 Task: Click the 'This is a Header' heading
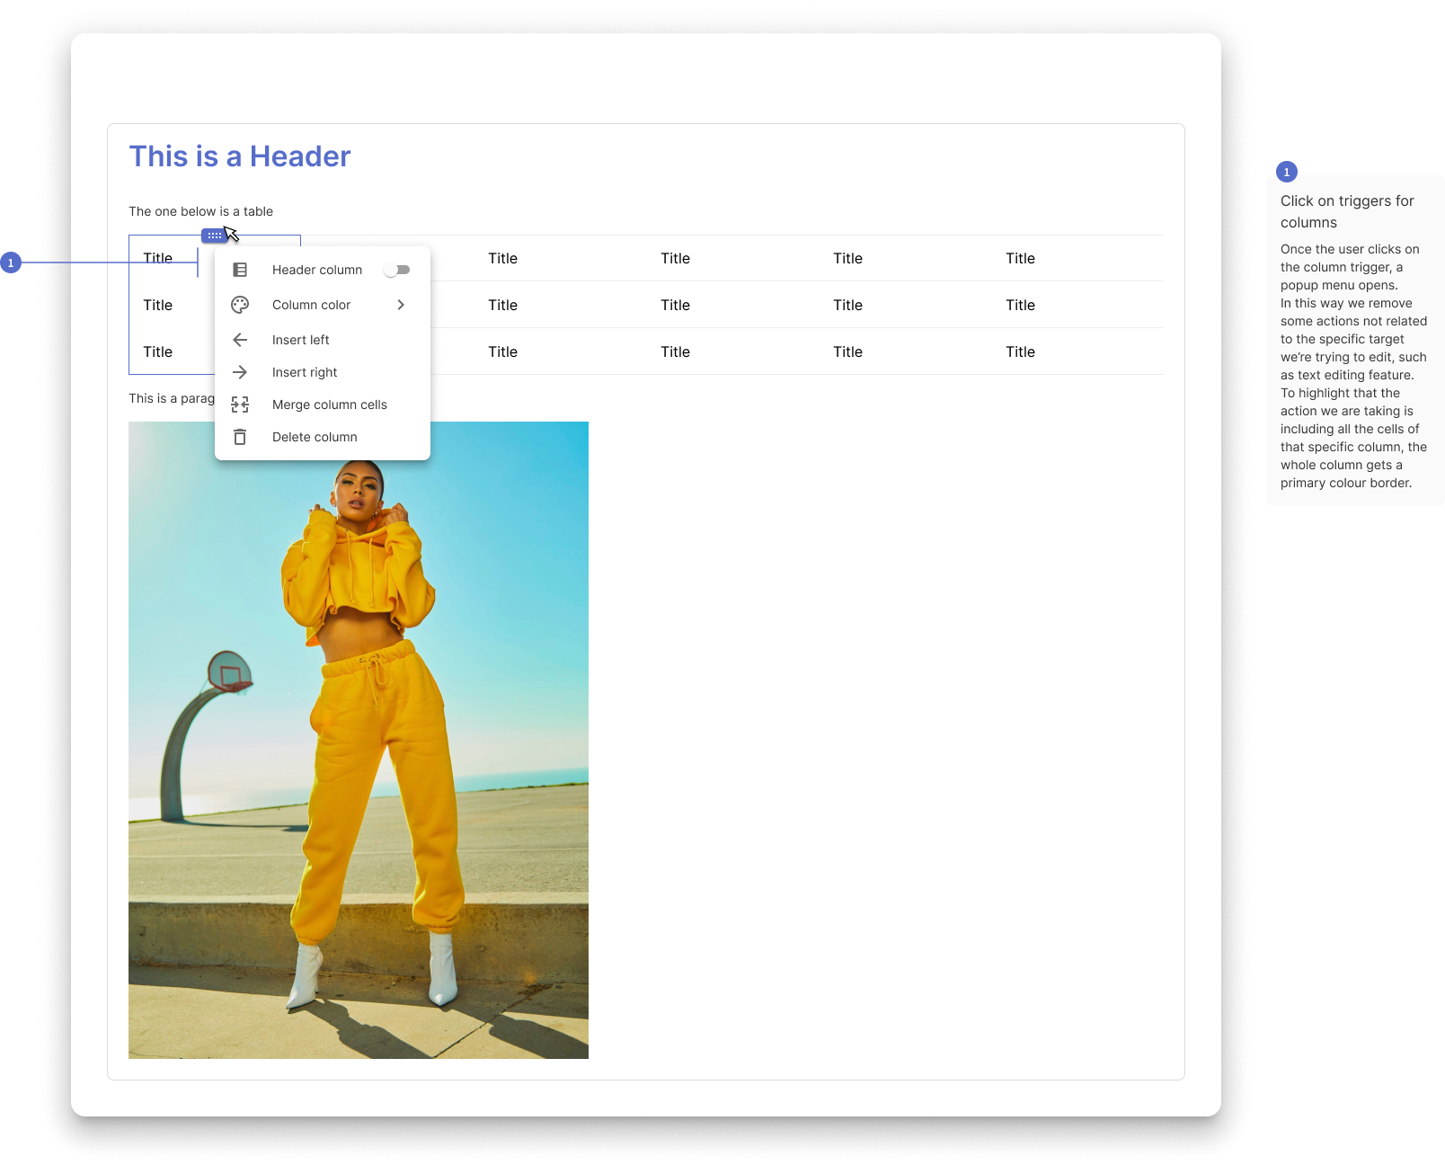240,156
